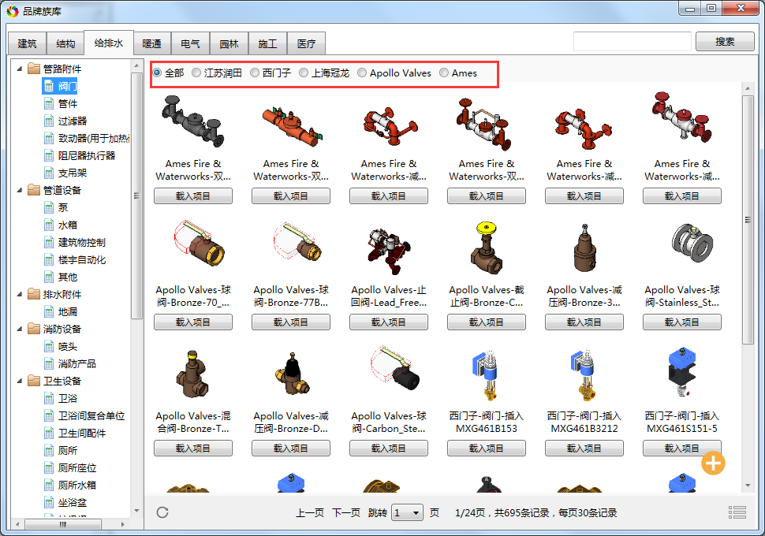Load 西门子 MXG461B3212 into project
765x536 pixels.
click(x=584, y=449)
